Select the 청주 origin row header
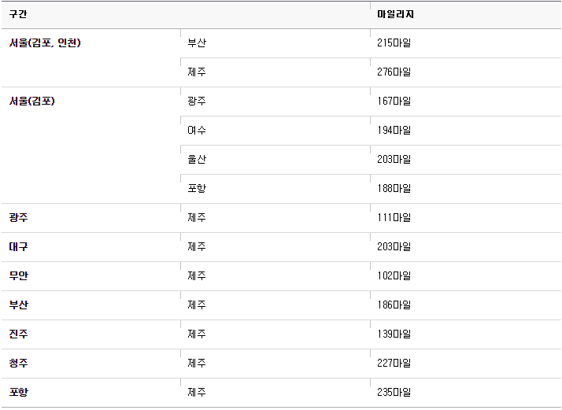The height and width of the screenshot is (410, 562). click(18, 363)
